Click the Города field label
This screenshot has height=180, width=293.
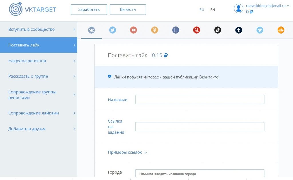[115, 173]
